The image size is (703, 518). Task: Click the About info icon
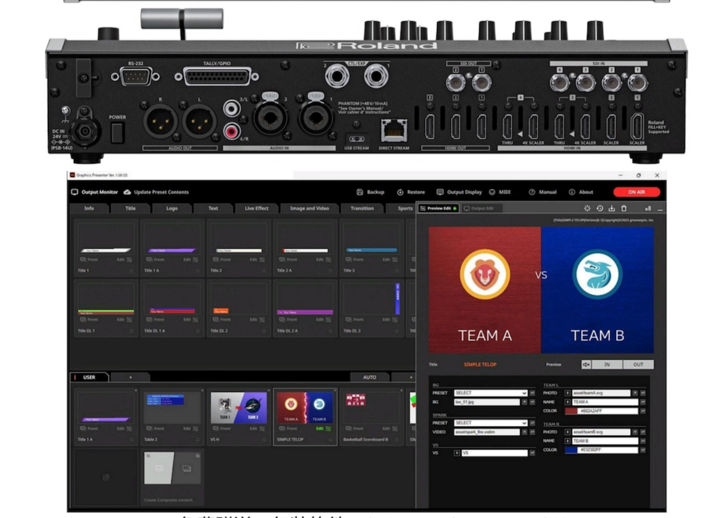click(x=572, y=192)
